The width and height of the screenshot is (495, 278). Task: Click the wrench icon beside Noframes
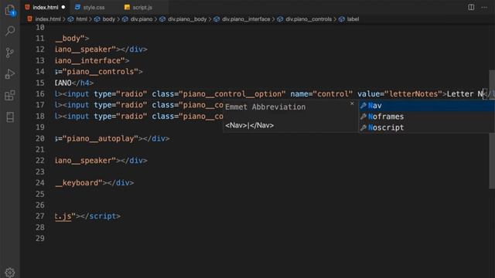[x=363, y=117]
